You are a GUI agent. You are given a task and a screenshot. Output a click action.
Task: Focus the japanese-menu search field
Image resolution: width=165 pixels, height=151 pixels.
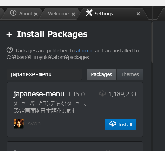(x=44, y=74)
